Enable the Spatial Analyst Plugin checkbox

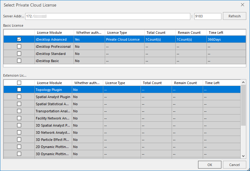[19, 97]
